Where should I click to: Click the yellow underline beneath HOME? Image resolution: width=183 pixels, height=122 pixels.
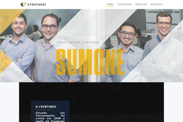[x=110, y=6]
